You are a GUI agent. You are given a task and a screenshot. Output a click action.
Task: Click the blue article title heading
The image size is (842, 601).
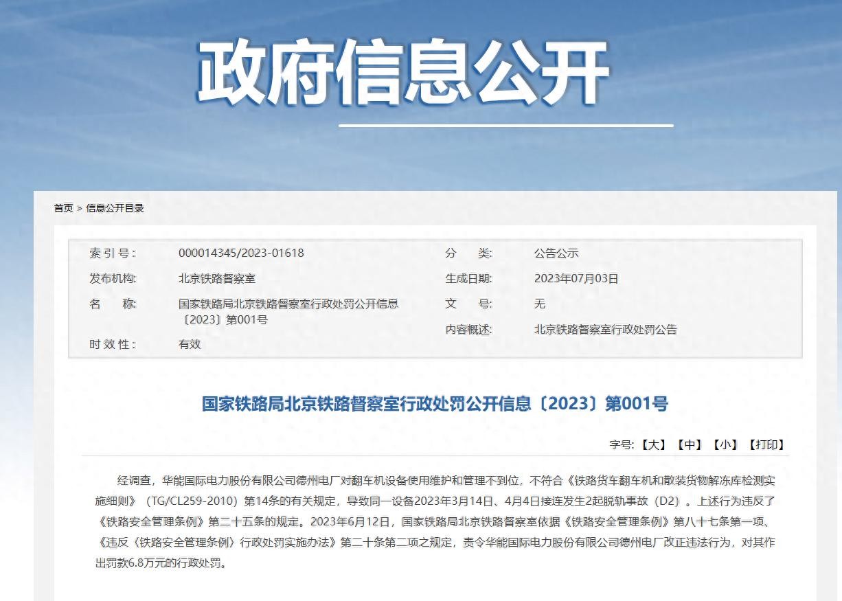tap(435, 403)
